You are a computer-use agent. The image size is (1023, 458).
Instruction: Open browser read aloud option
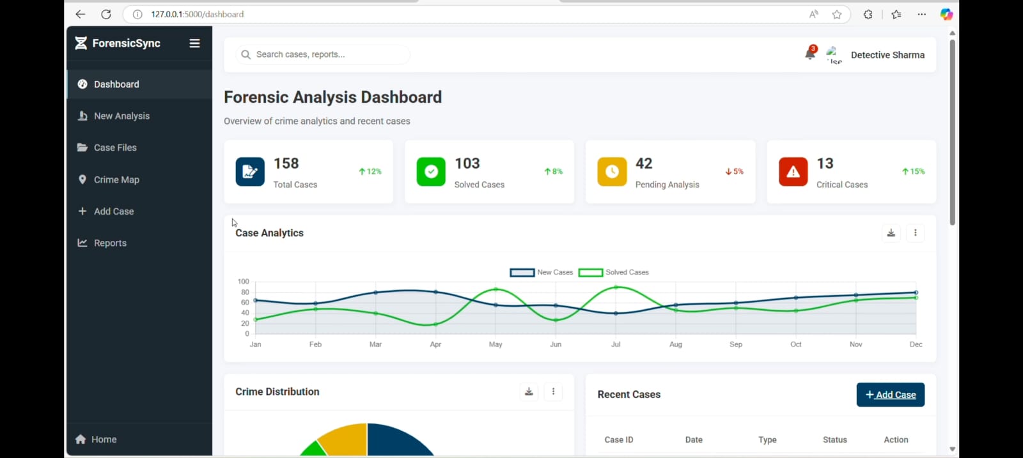[x=813, y=14]
